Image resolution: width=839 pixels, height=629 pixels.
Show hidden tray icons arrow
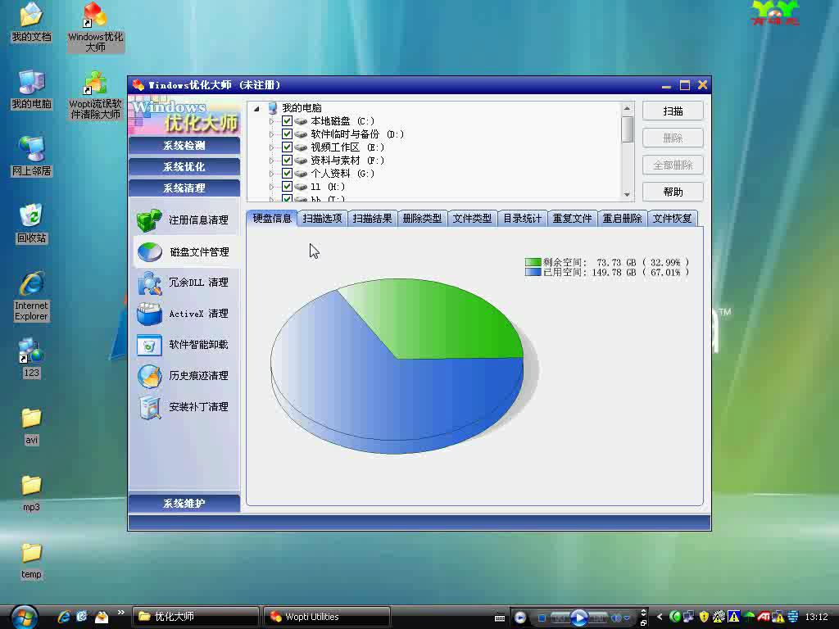tap(660, 617)
